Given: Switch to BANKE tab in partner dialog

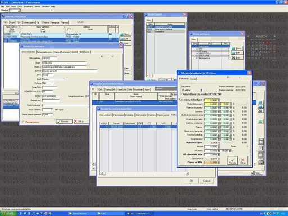Looking at the screenshot, I should coord(75,52).
